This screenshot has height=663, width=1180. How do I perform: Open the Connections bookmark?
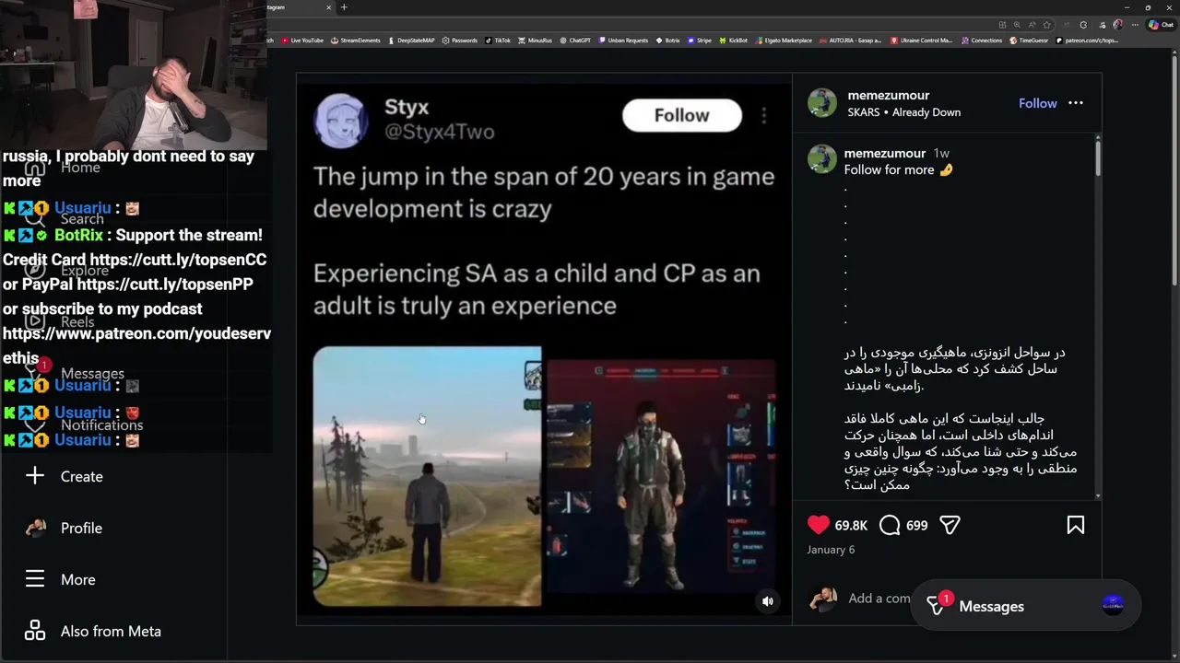981,41
